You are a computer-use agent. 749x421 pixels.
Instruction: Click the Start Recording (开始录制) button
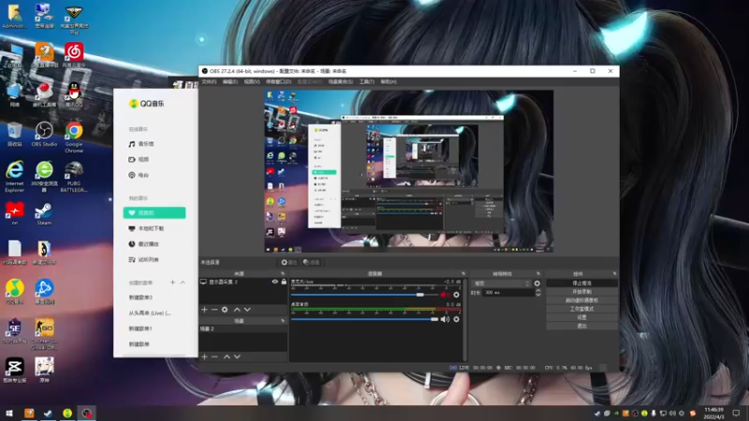(581, 292)
